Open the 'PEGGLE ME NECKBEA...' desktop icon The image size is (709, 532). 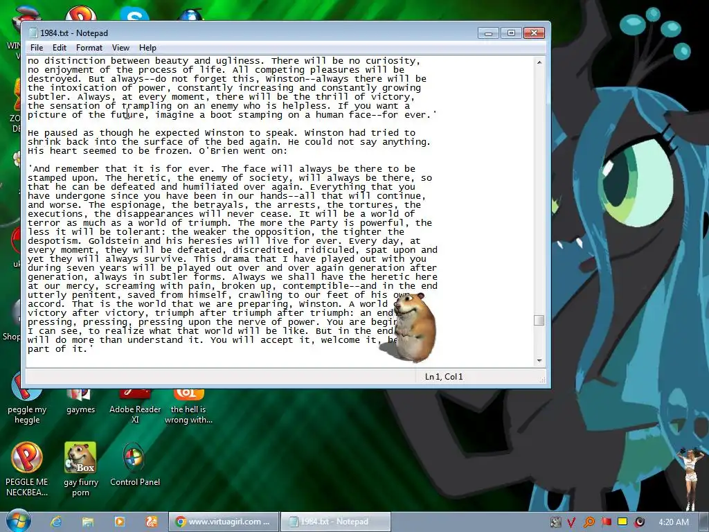tap(27, 469)
